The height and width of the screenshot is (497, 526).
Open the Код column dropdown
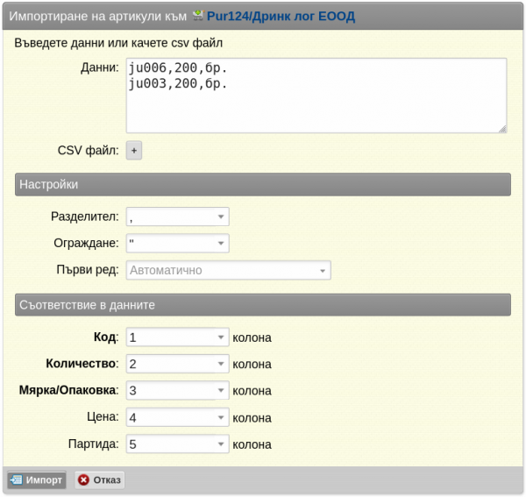pos(177,337)
